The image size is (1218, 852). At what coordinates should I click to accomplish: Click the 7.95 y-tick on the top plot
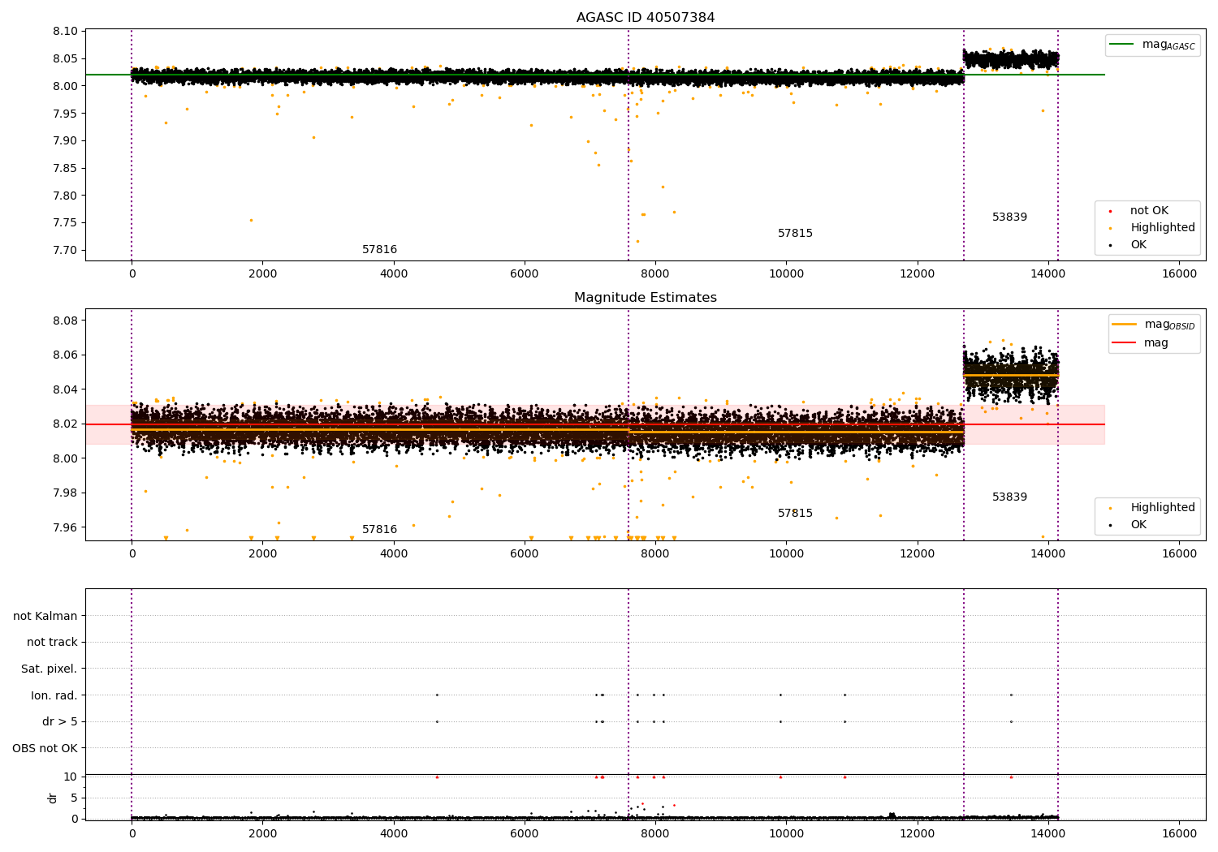65,114
